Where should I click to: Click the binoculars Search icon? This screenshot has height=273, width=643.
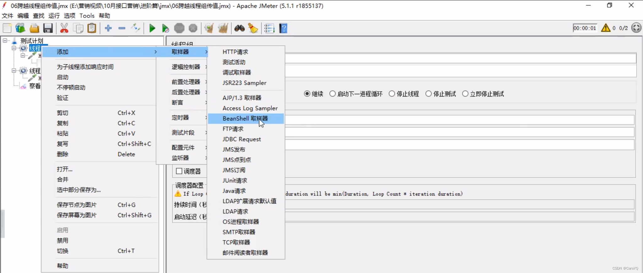click(x=240, y=28)
